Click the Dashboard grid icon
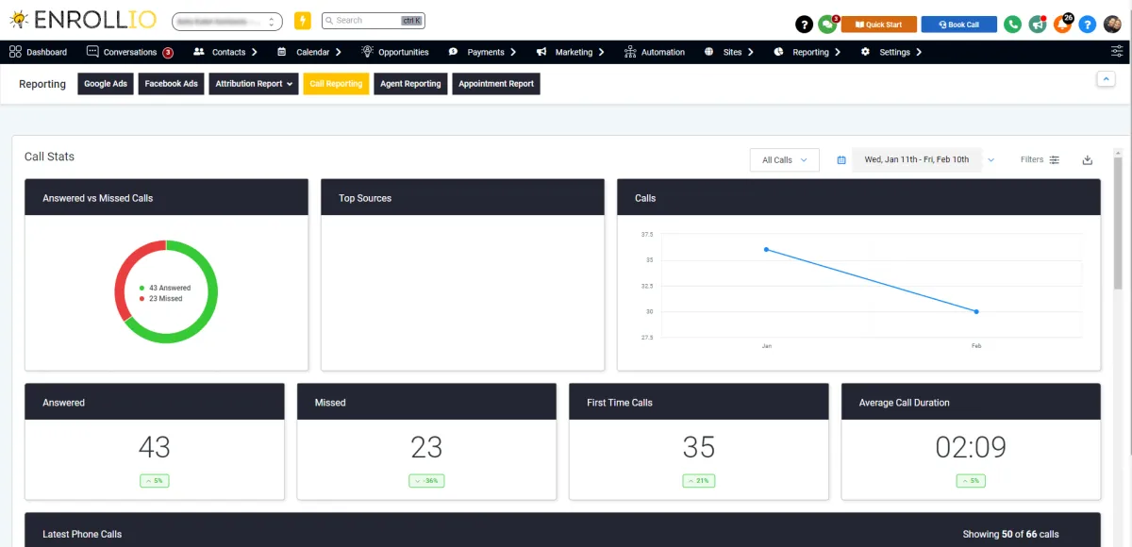This screenshot has height=547, width=1132. click(x=15, y=52)
